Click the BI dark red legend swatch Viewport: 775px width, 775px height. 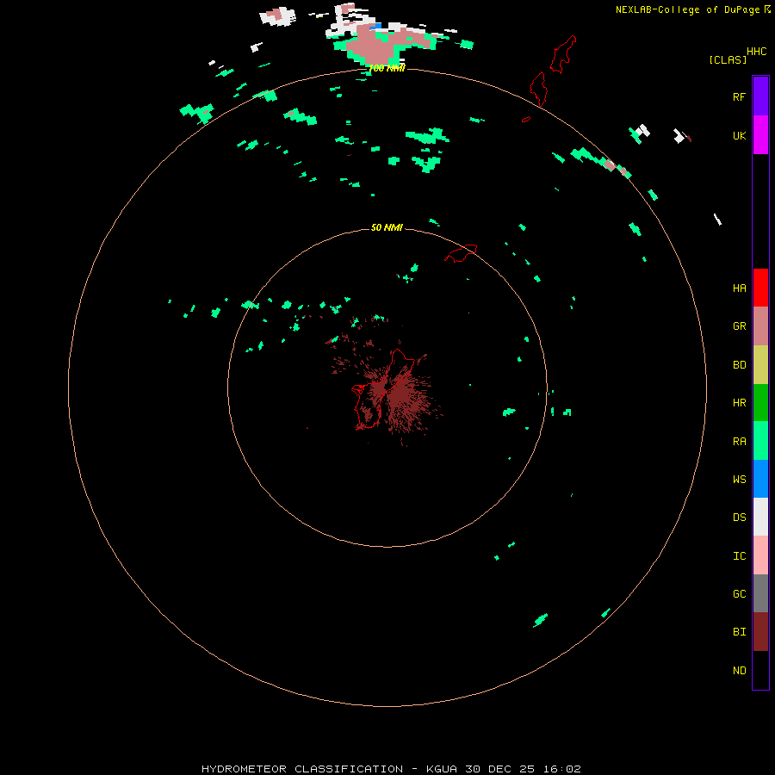pos(760,632)
